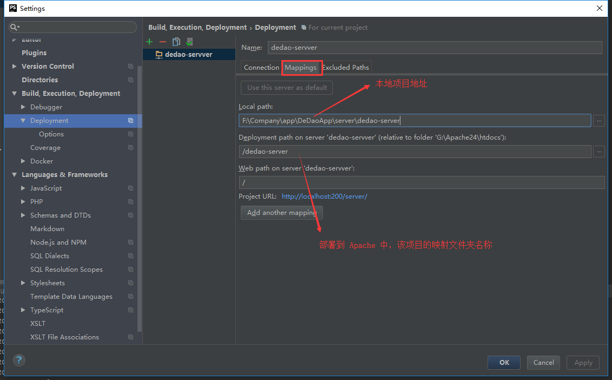
Task: Copy the selected server configuration icon
Action: [x=176, y=42]
